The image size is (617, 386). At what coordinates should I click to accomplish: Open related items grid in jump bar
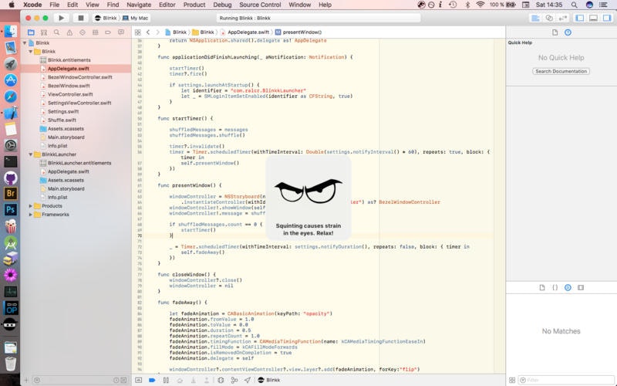137,32
